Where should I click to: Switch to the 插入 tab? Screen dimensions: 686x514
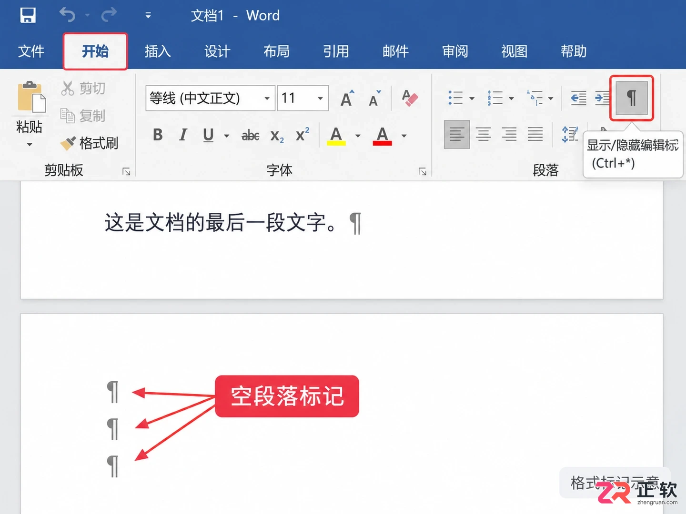coord(158,51)
